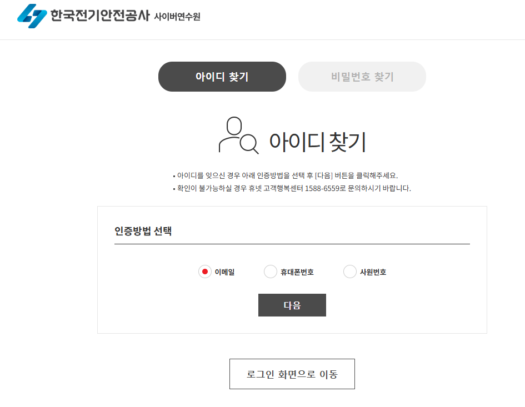Screen dimensions: 525x407
Task: Switch to the 비밀번호 찾기 tab
Action: pos(362,77)
